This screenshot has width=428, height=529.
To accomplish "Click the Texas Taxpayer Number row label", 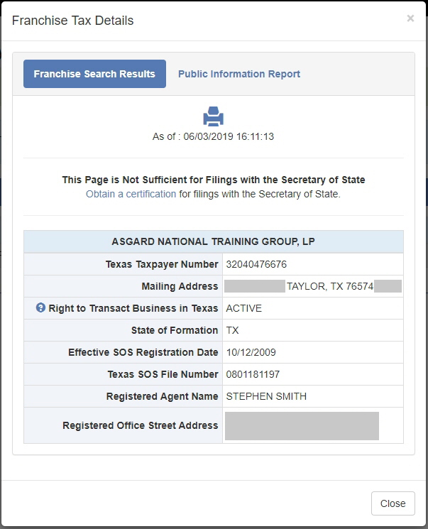I will click(162, 264).
